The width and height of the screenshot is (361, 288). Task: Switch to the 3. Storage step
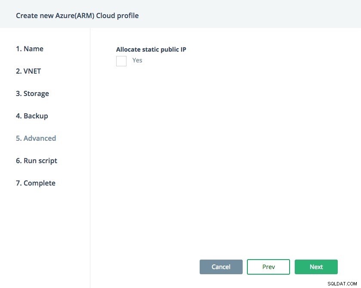click(32, 93)
